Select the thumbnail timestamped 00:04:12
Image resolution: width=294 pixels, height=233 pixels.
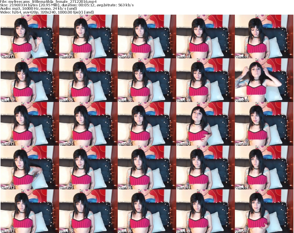(30, 211)
